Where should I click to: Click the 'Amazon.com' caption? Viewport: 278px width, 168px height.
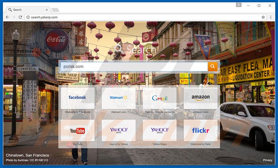click(201, 112)
